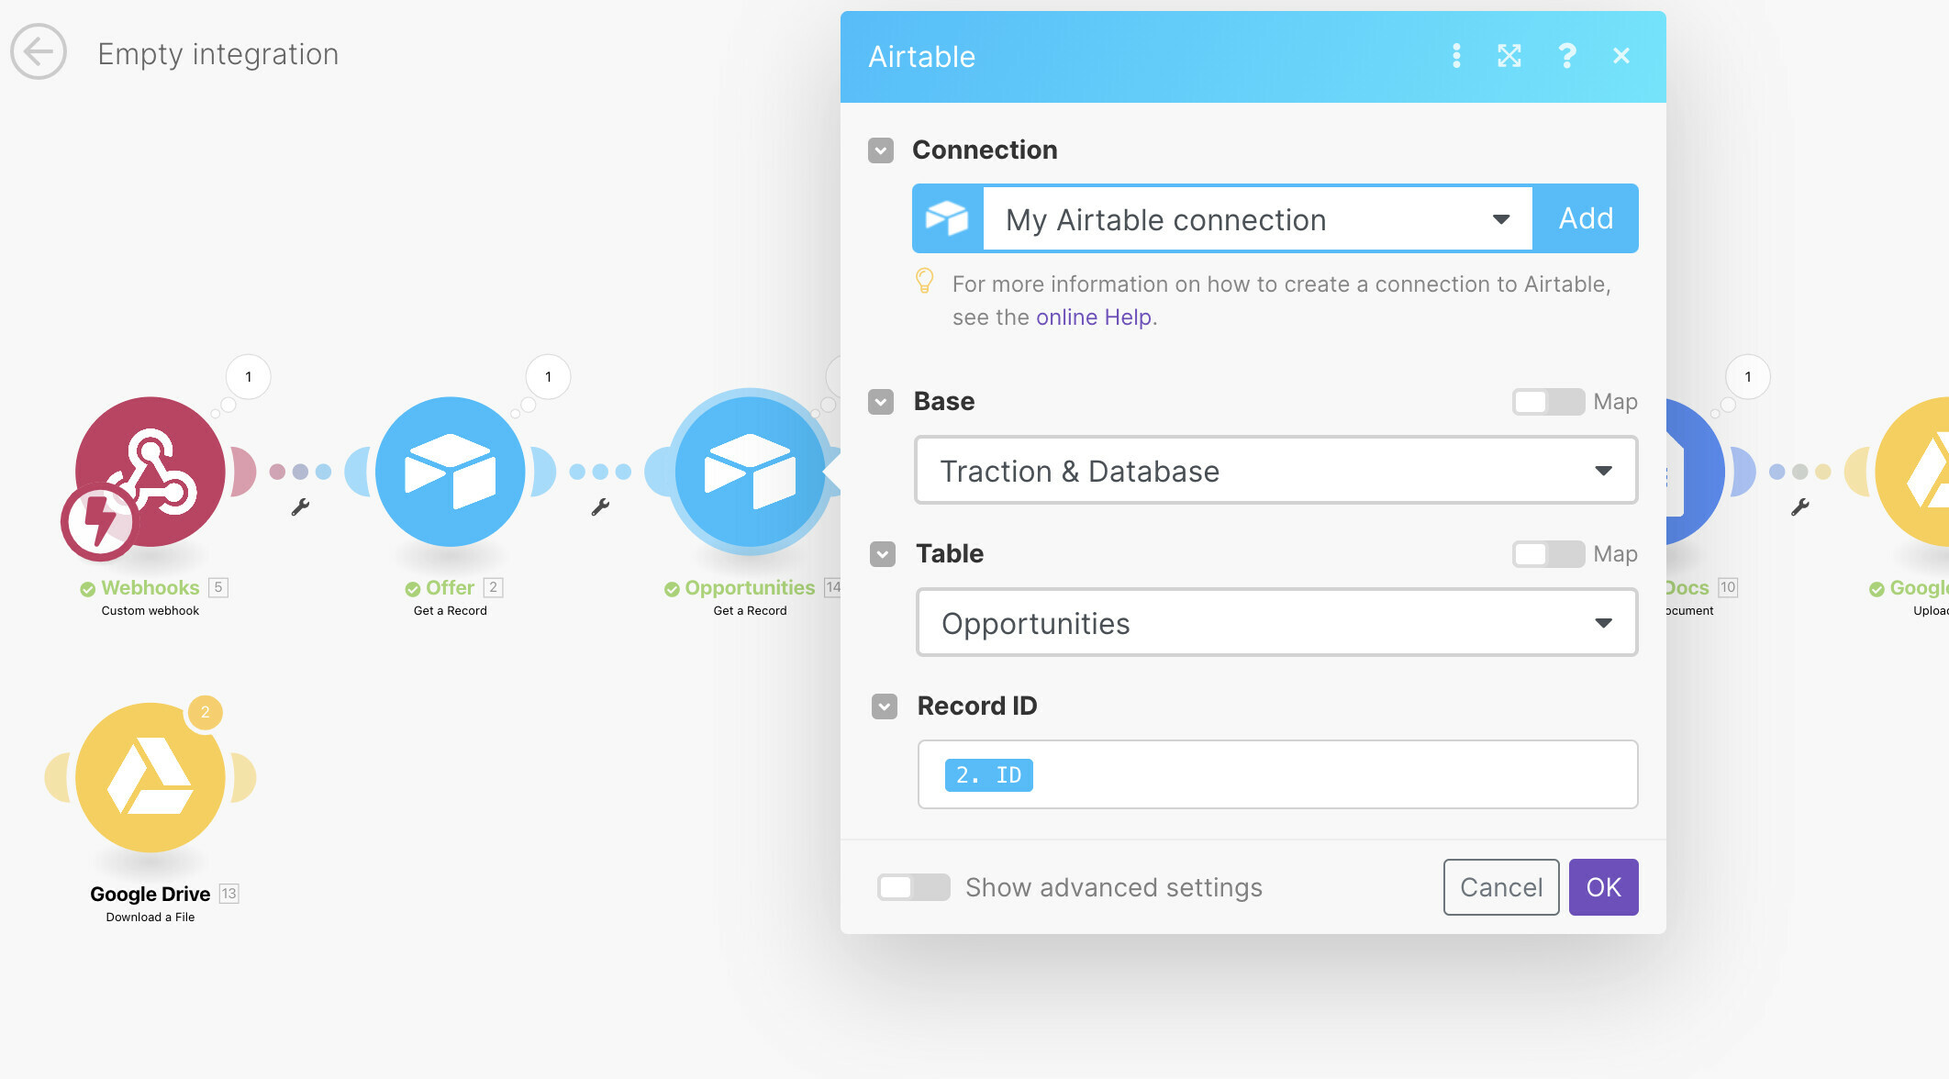Click the Offer module number 2
Image resolution: width=1949 pixels, height=1079 pixels.
[494, 587]
